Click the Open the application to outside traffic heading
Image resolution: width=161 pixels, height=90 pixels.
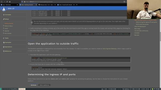(x=53, y=44)
